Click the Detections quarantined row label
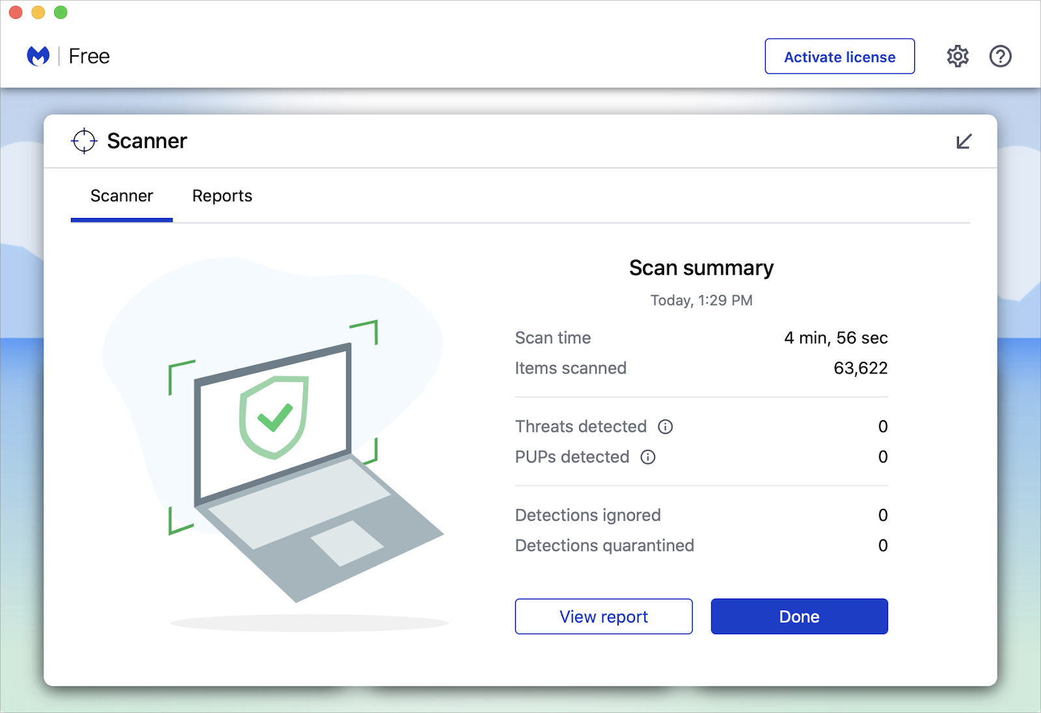Screen dimensions: 1041x713 604,545
